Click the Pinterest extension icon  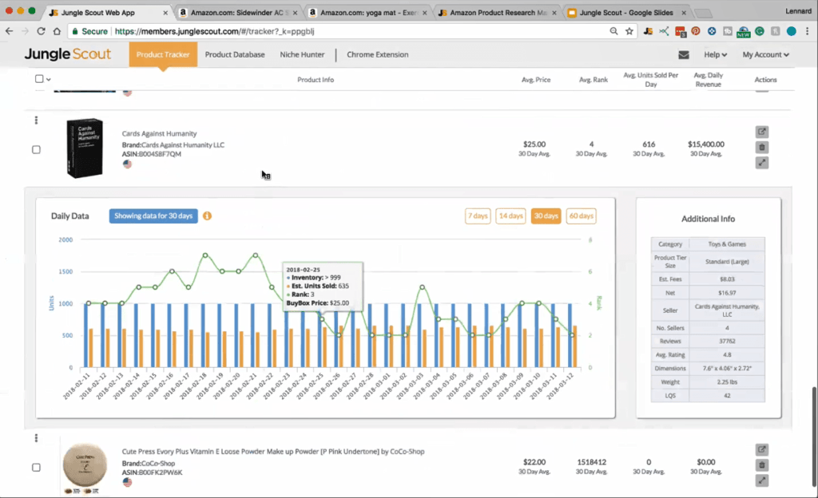click(696, 31)
